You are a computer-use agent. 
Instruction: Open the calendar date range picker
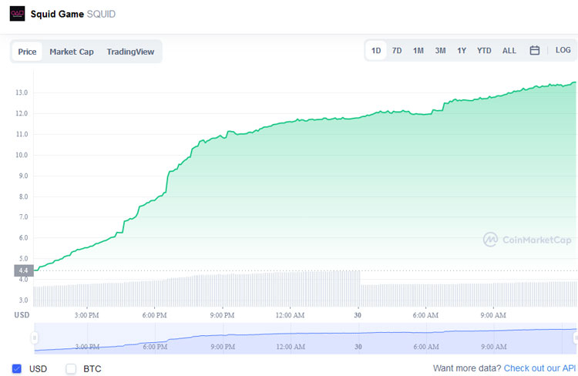tap(534, 51)
